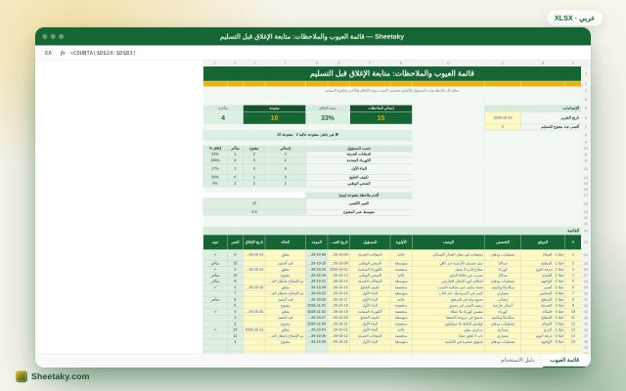The width and height of the screenshot is (626, 391).
Task: Select the الإعدادات settings section header
Action: (532, 109)
